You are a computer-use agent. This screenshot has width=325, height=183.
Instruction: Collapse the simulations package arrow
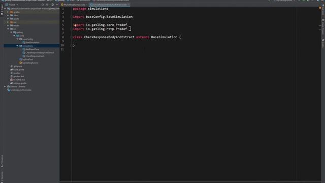[17, 46]
